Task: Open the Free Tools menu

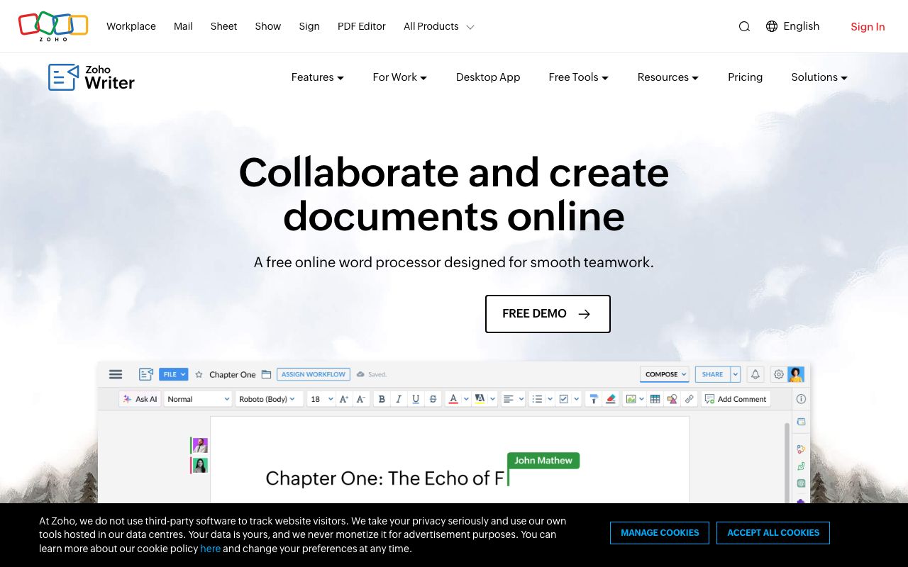Action: (x=579, y=77)
